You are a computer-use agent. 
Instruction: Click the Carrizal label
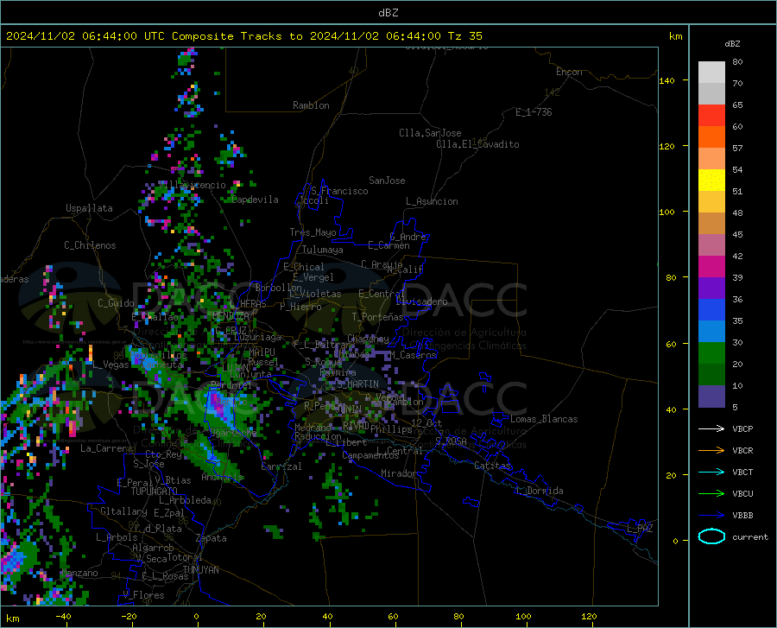click(281, 466)
